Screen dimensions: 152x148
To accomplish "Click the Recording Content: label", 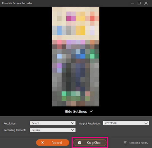I will click(15, 130).
